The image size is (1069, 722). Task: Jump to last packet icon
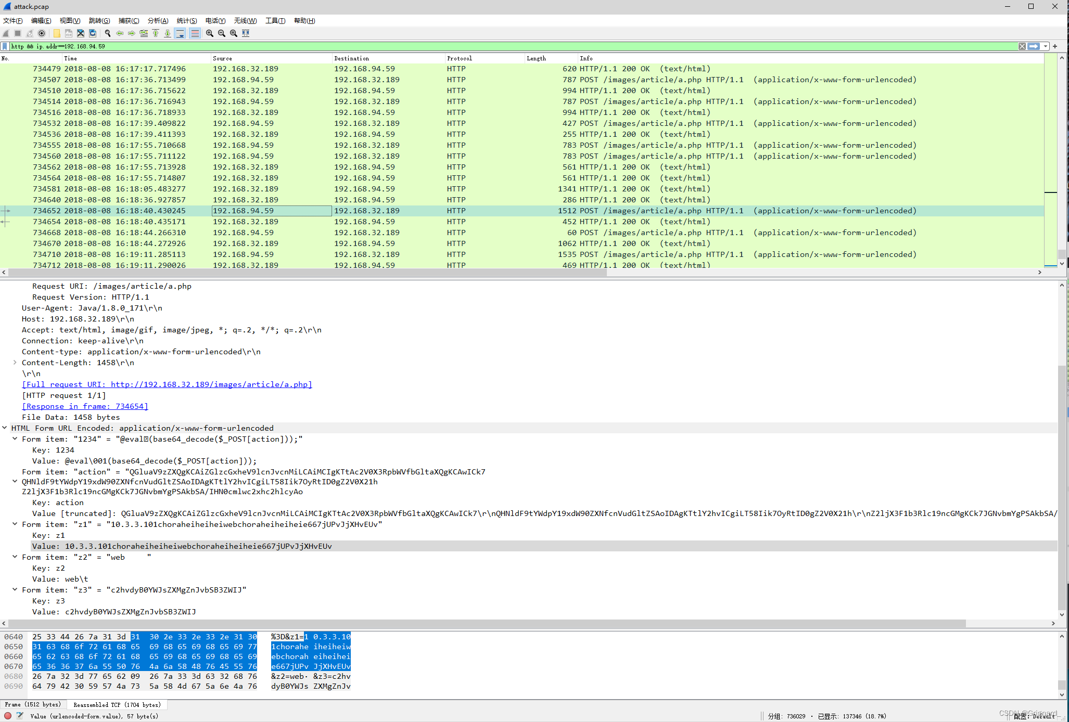168,33
